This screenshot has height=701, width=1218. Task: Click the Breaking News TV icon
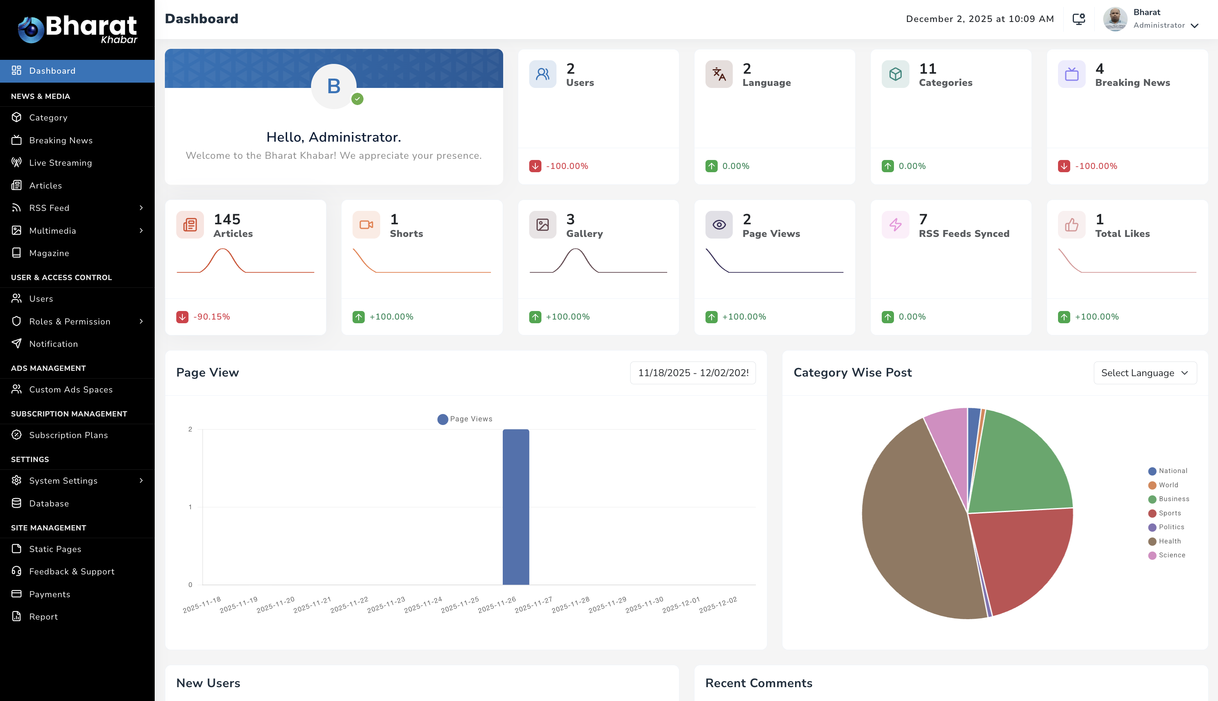[x=1071, y=74]
